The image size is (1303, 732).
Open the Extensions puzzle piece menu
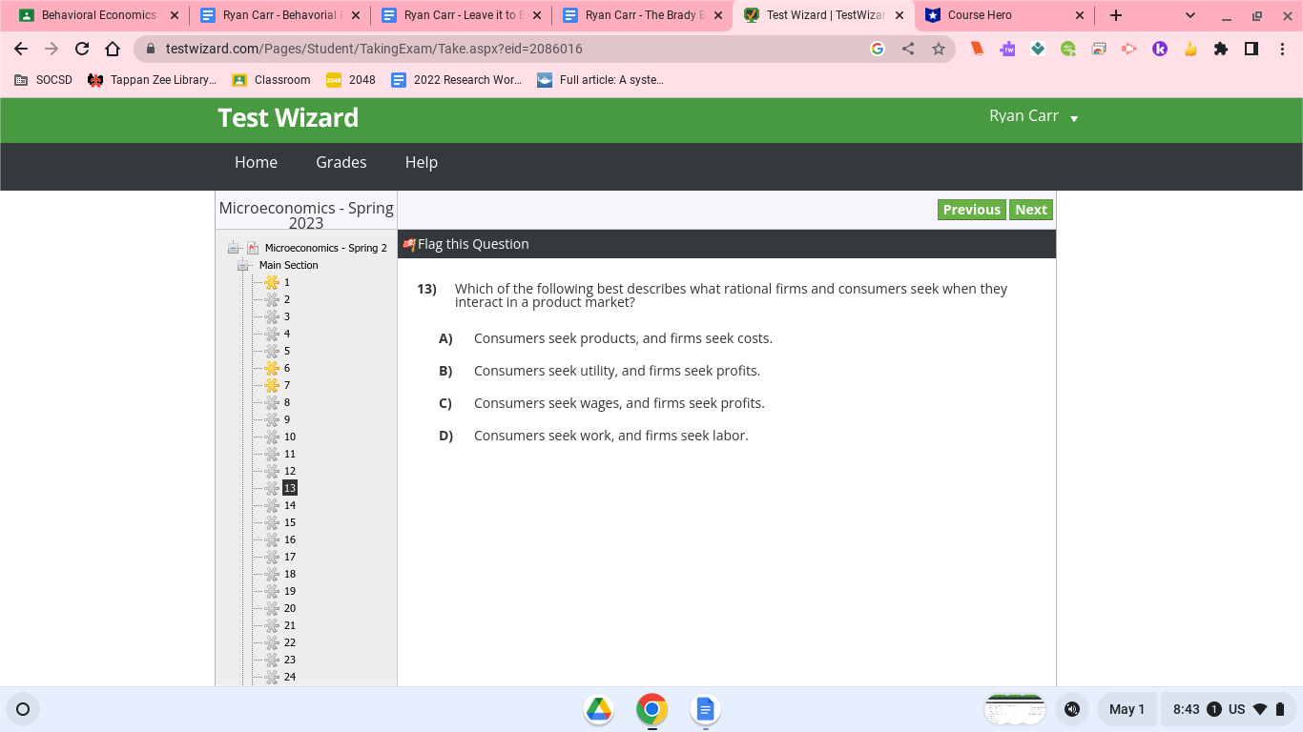pos(1221,49)
